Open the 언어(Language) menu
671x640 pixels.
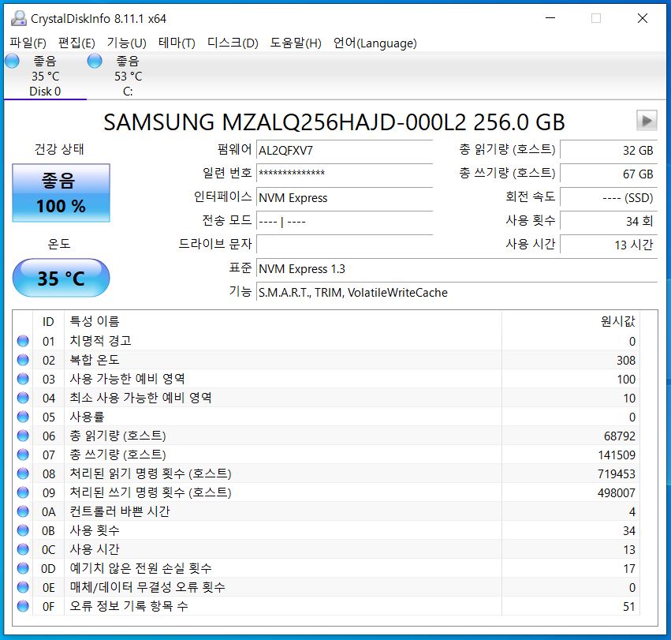(x=375, y=43)
